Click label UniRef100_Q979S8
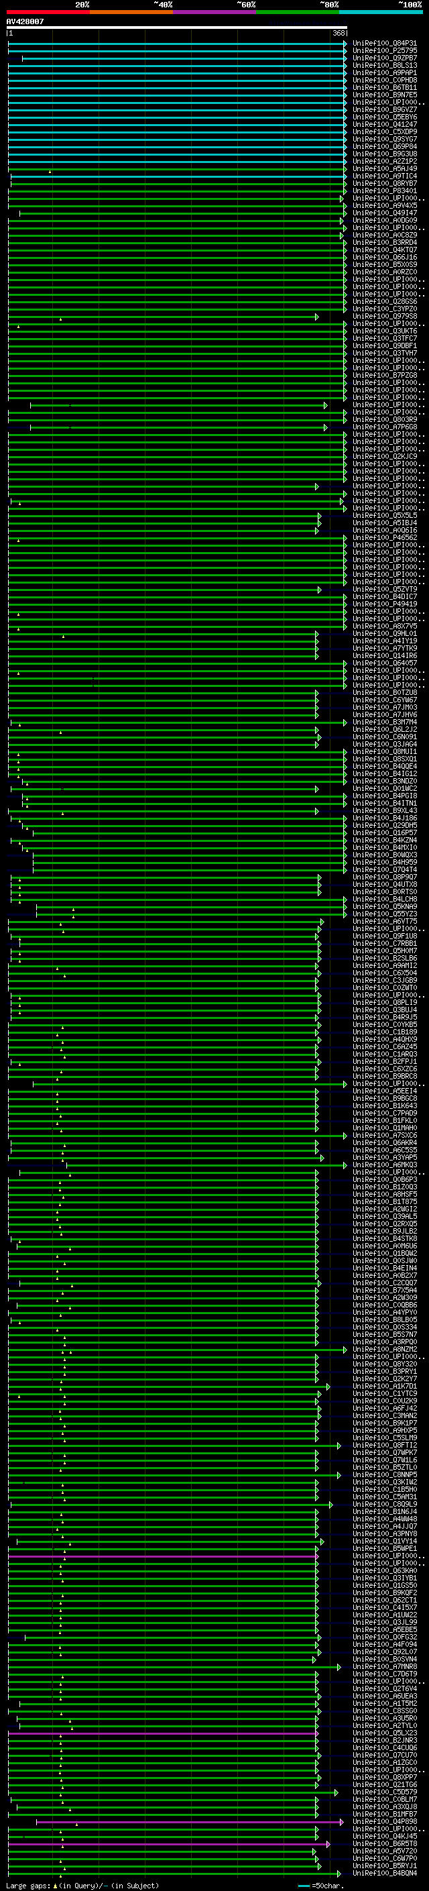 (x=385, y=317)
